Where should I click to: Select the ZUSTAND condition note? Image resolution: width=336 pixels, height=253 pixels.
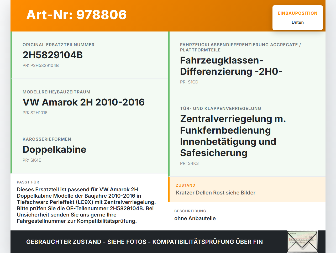click(216, 193)
